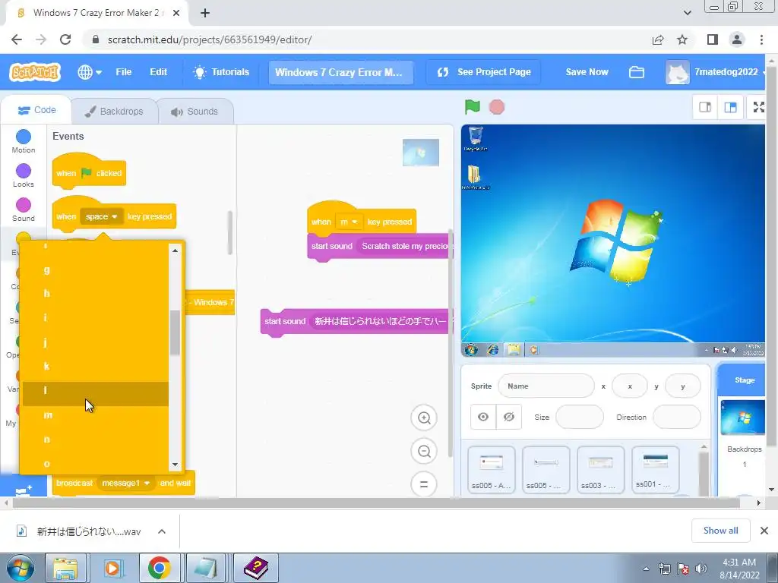Zoom out the code workspace

[x=424, y=451]
